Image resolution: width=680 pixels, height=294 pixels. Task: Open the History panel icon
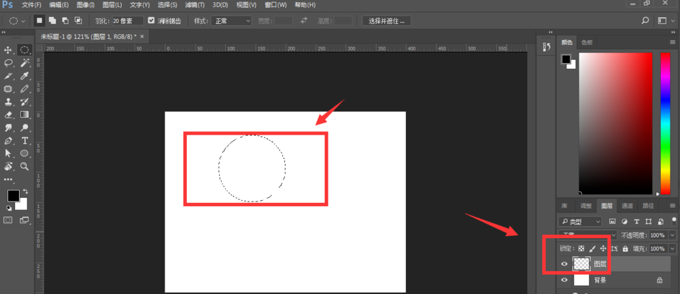[x=545, y=46]
